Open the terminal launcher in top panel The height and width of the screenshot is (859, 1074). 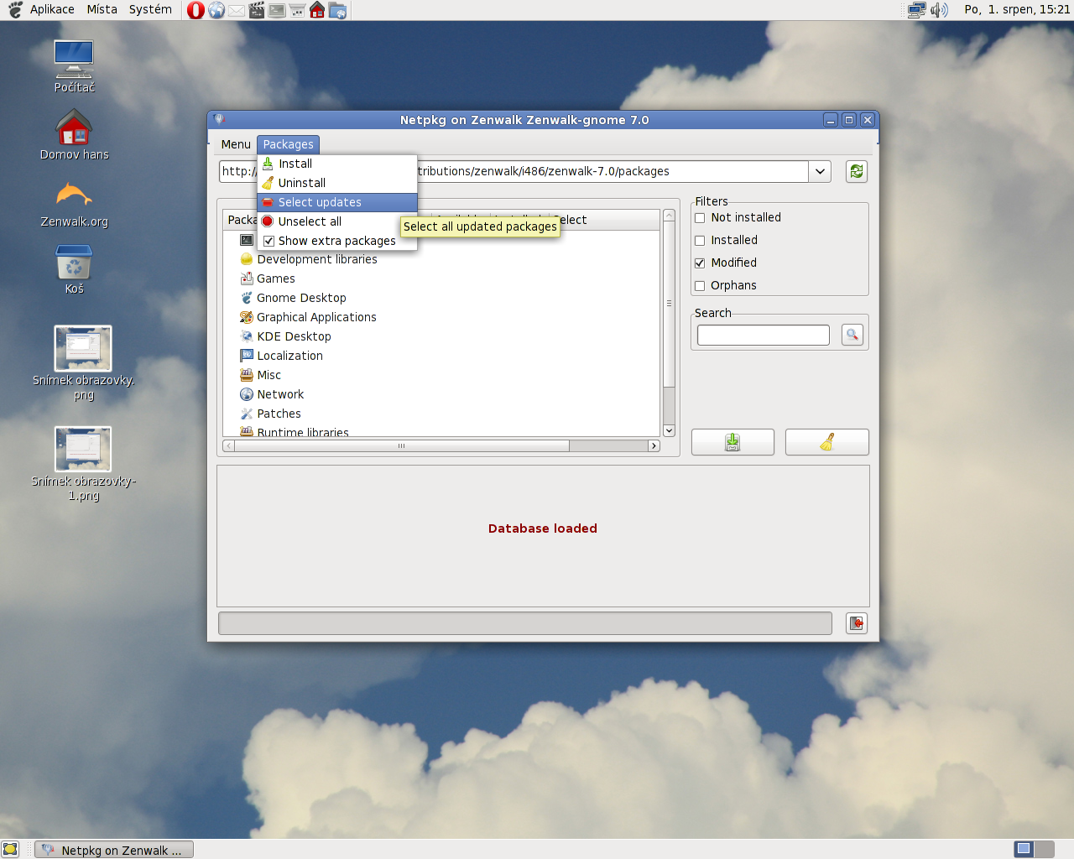[277, 10]
